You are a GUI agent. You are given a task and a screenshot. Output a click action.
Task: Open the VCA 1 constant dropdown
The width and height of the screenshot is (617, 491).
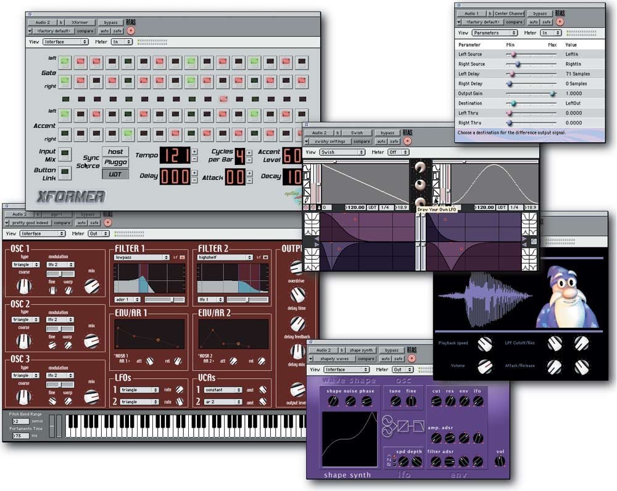[223, 390]
